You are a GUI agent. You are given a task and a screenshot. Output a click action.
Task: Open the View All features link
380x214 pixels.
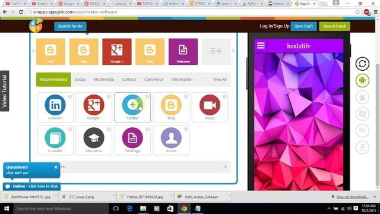click(x=220, y=79)
